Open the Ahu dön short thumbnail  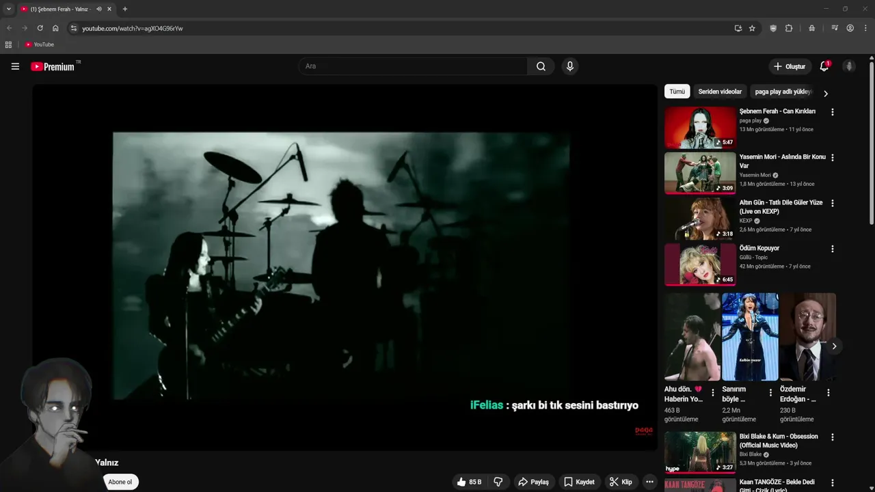click(x=692, y=337)
